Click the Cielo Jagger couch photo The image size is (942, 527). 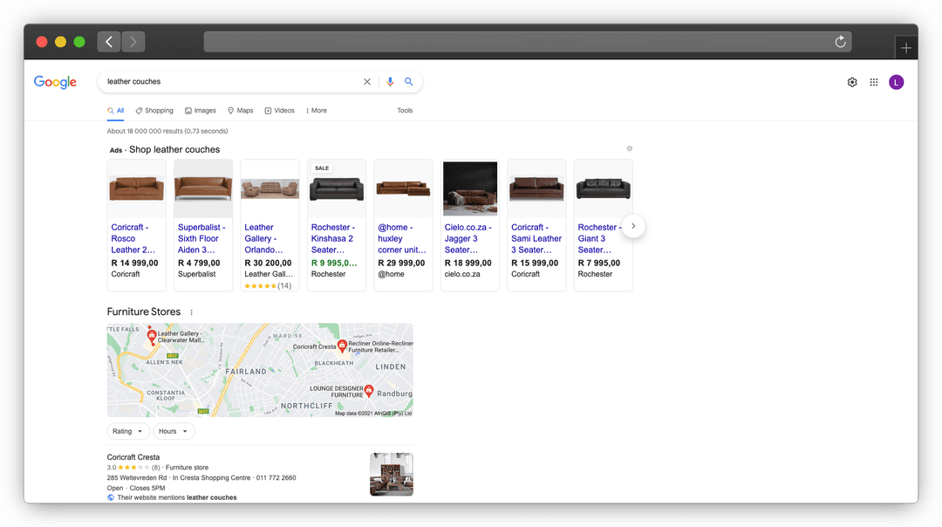[470, 188]
